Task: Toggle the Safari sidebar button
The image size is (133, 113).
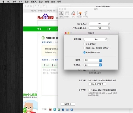Action: coord(44,6)
